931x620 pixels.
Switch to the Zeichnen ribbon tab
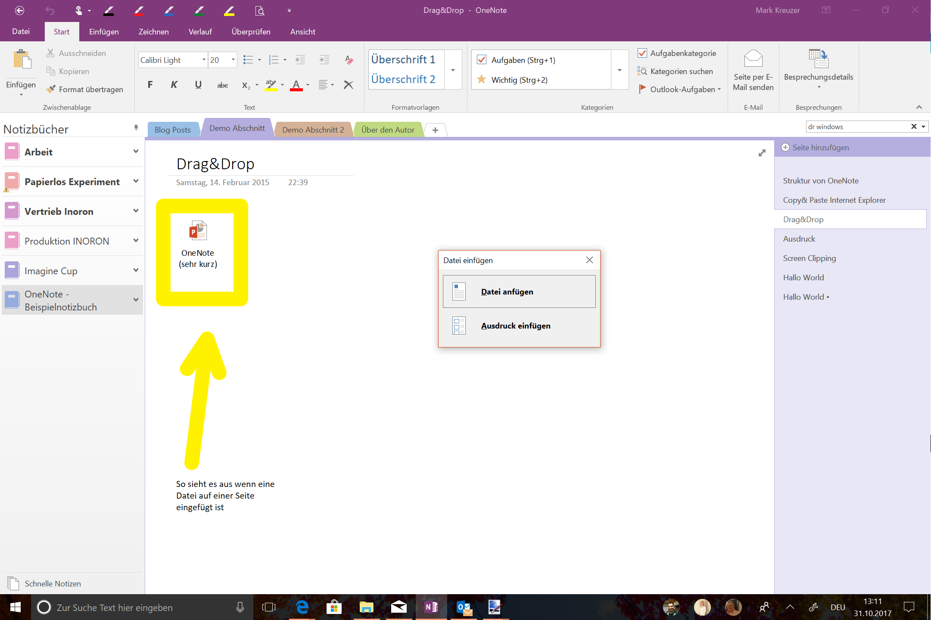(153, 31)
